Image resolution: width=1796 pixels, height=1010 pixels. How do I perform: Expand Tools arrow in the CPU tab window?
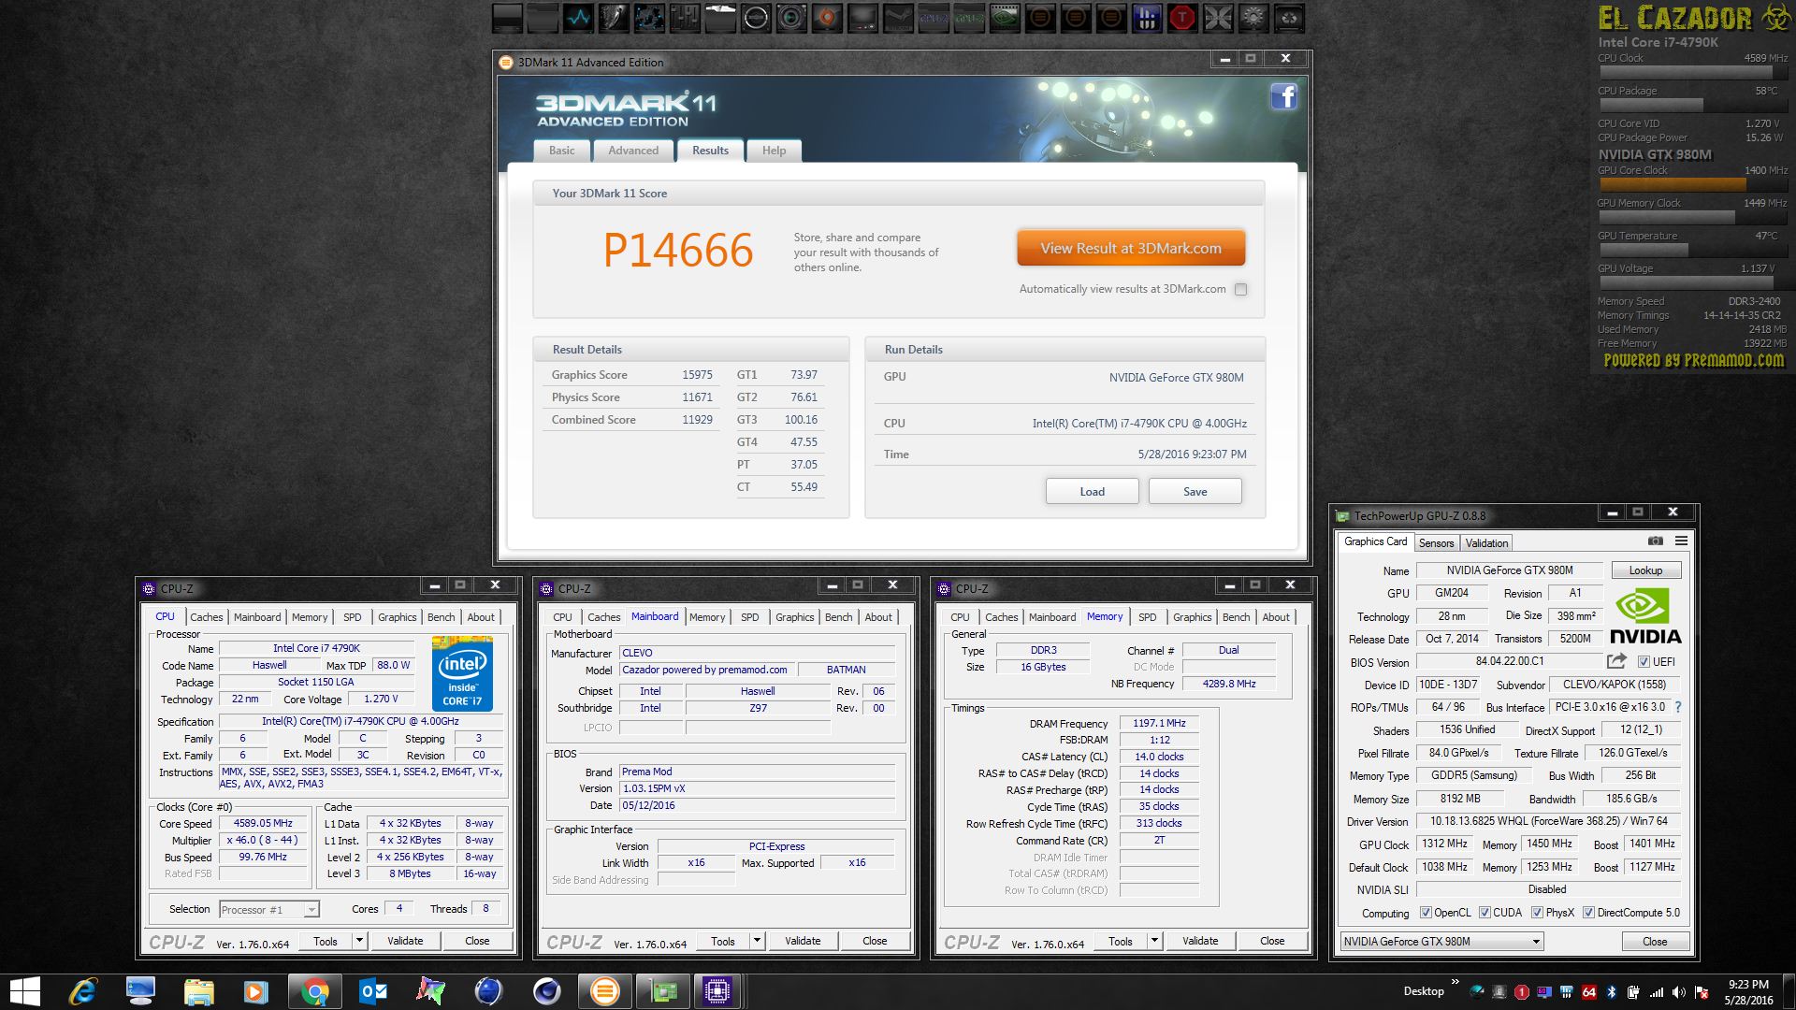[359, 941]
